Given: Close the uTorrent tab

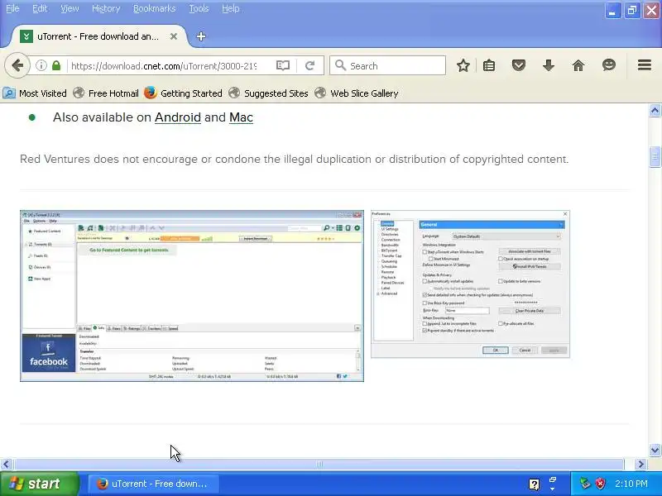Looking at the screenshot, I should pos(174,36).
